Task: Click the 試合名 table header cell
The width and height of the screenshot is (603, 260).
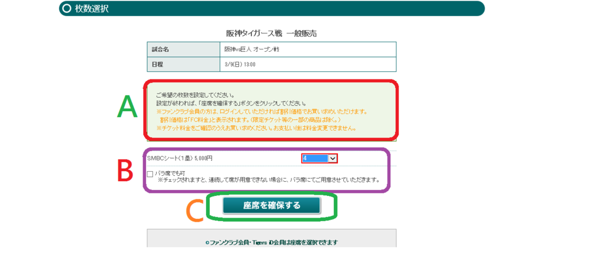Action: [x=184, y=49]
